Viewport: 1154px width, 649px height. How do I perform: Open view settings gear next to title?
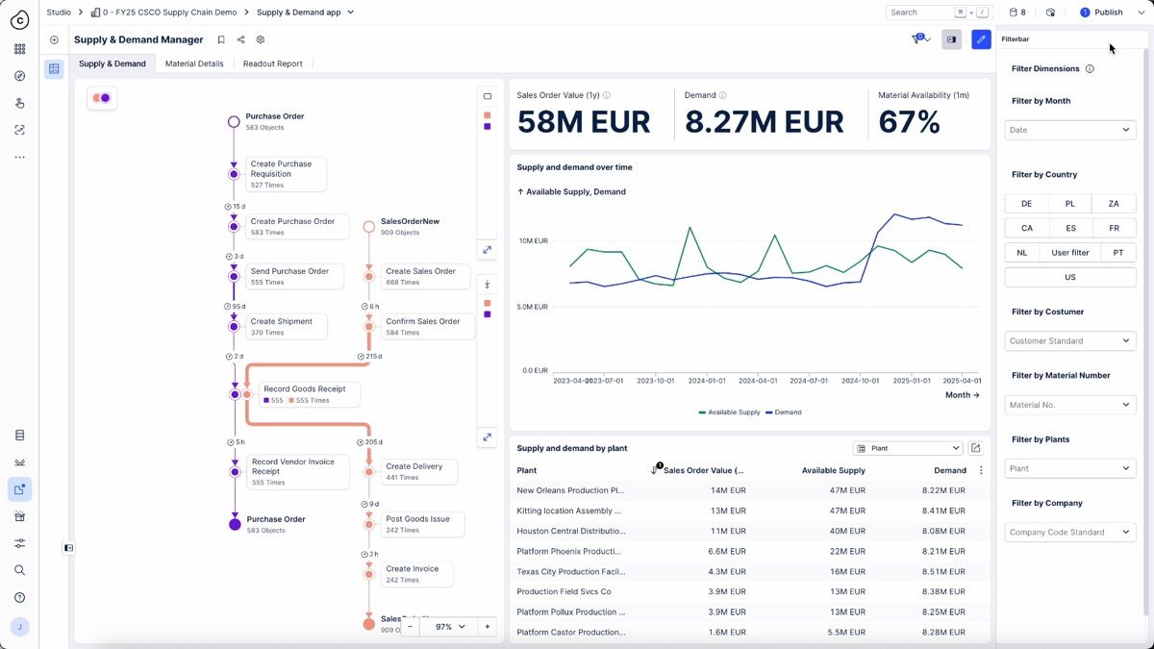(261, 40)
